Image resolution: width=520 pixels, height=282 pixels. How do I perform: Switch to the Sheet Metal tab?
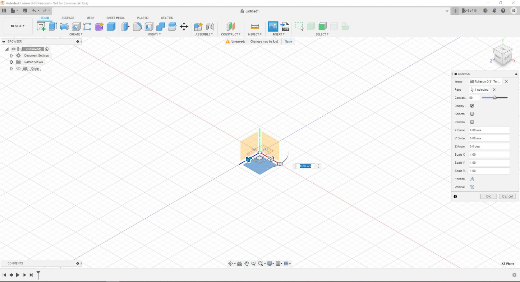(115, 18)
